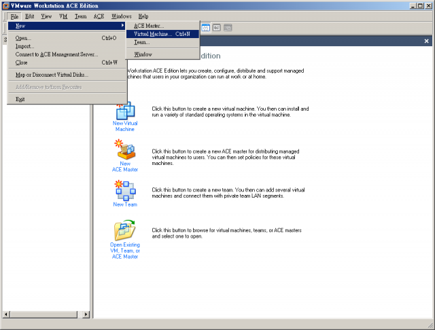Open the File menu
435x330 pixels.
pyautogui.click(x=14, y=16)
